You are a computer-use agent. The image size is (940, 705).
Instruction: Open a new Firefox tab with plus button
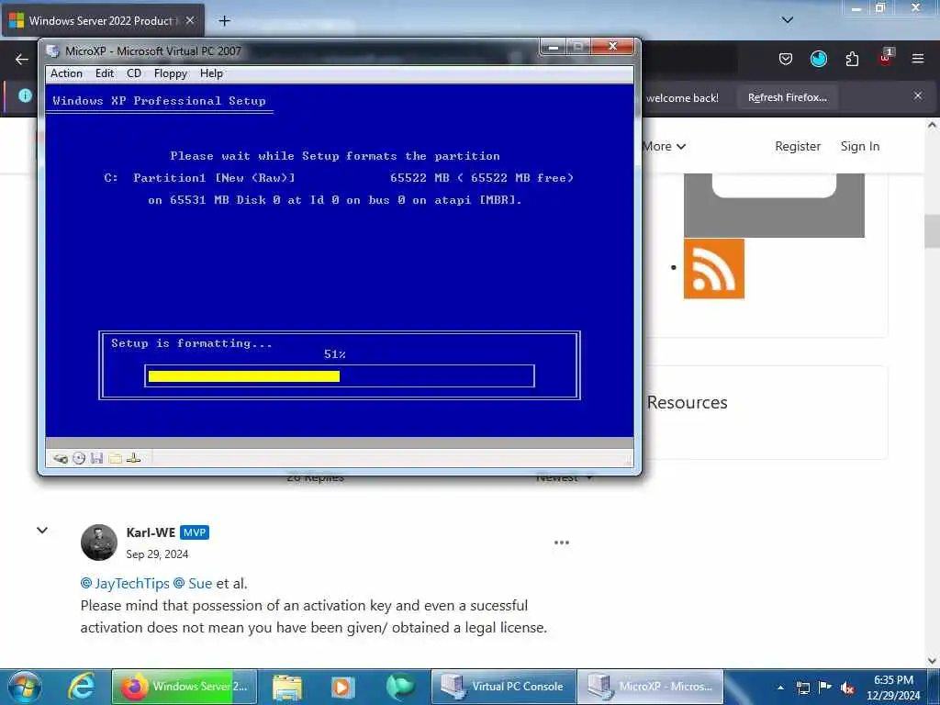coord(224,21)
